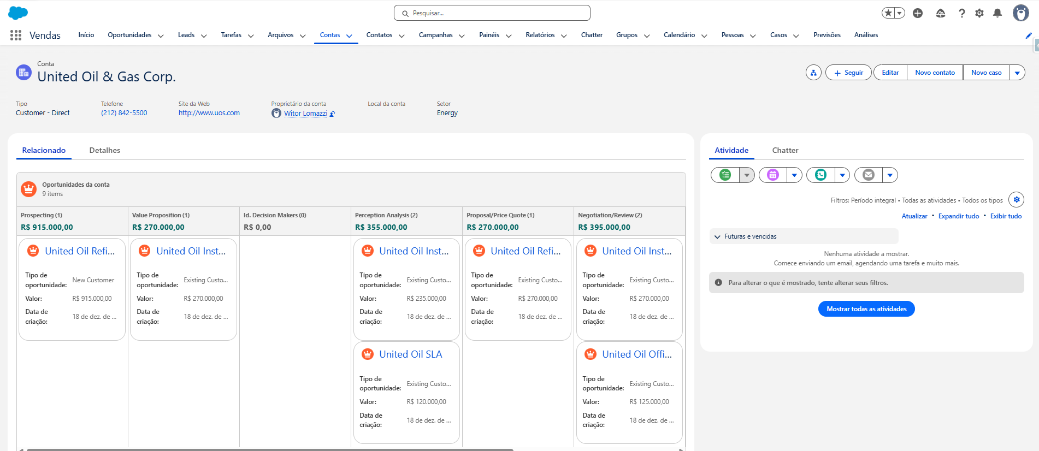This screenshot has width=1039, height=451.
Task: Click the R$ 915.000,00 Valor on Prospecting card
Action: [92, 299]
